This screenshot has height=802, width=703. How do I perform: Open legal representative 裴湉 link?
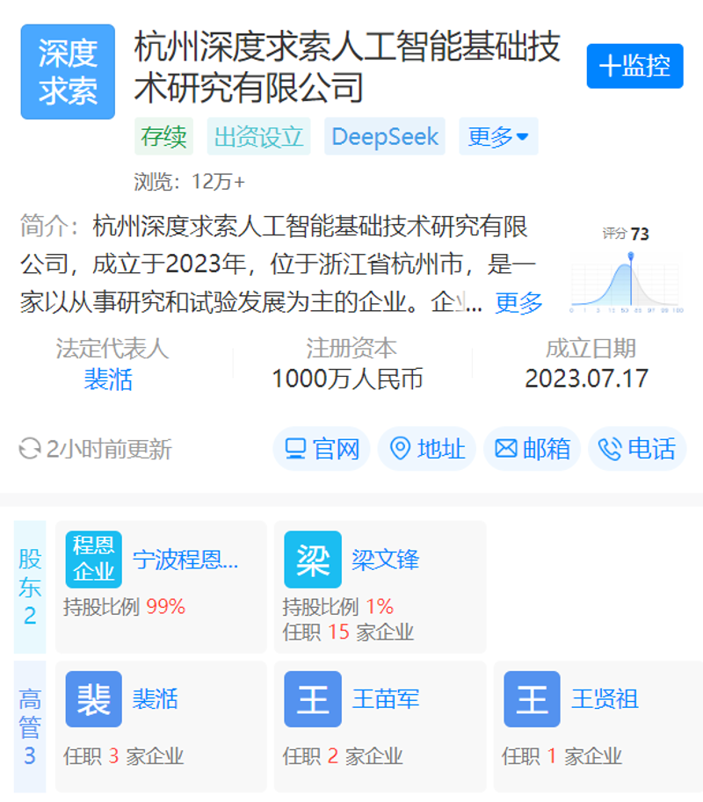click(108, 379)
